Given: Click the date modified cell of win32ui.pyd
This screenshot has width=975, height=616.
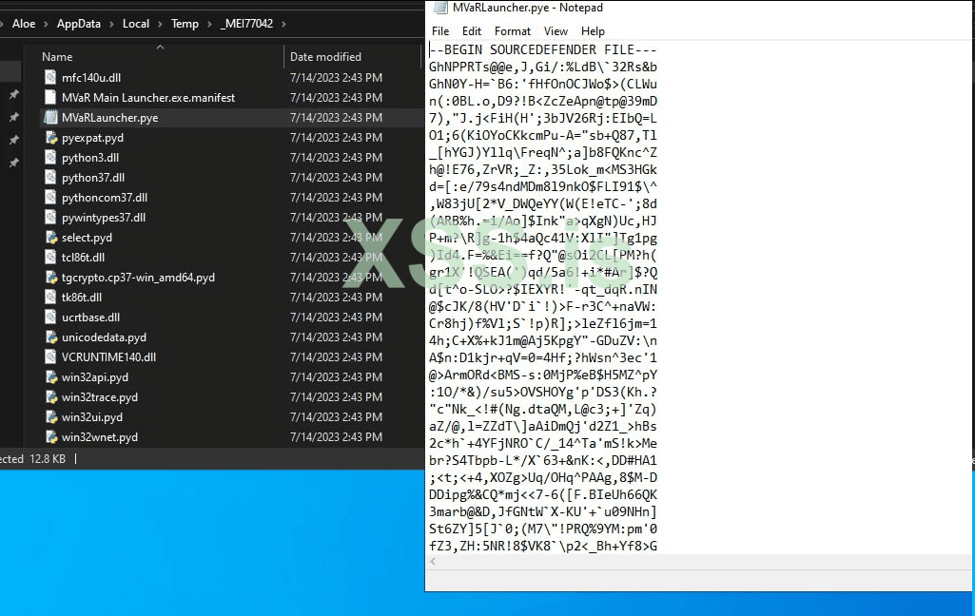Looking at the screenshot, I should click(x=336, y=417).
